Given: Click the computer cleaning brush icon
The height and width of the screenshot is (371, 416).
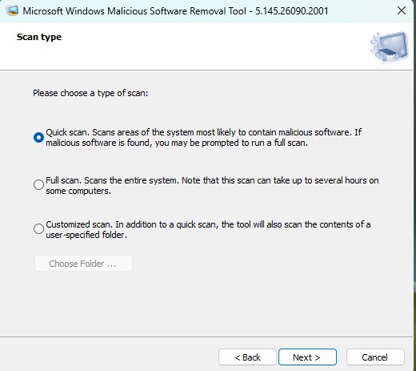Looking at the screenshot, I should (x=390, y=47).
